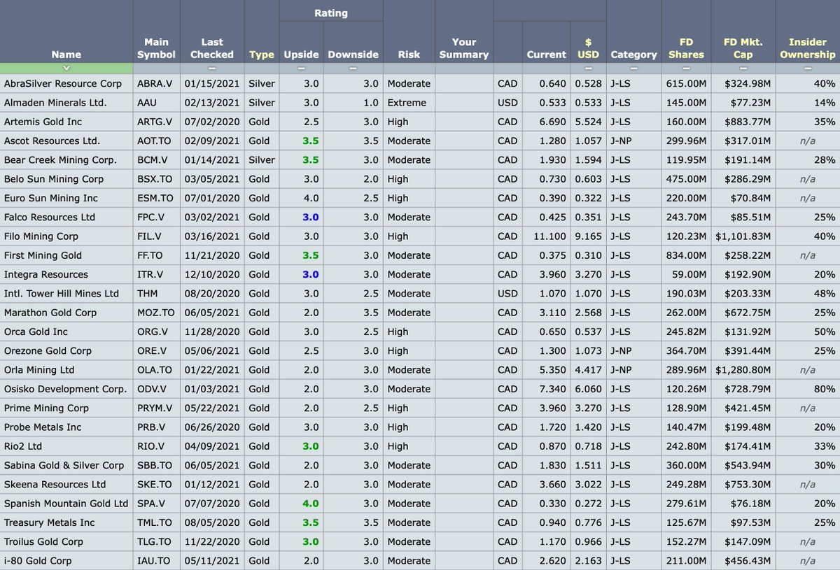This screenshot has height=570, width=840.
Task: Click Osisko Development insider ownership 80%
Action: tap(825, 389)
